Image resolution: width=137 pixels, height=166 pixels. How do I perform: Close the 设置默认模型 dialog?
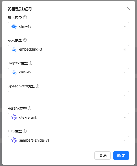pyautogui.click(x=128, y=8)
